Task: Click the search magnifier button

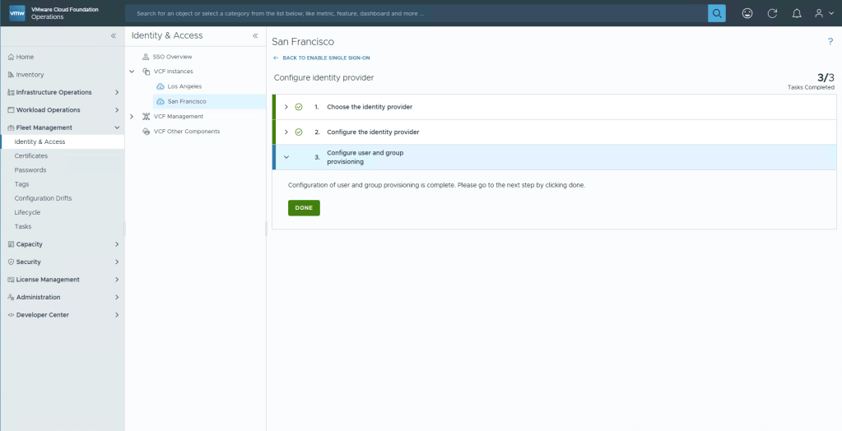Action: click(717, 13)
